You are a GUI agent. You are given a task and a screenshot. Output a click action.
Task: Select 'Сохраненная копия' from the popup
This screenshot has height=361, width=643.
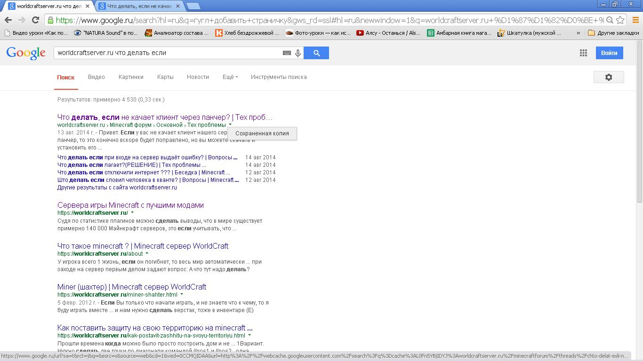(x=262, y=133)
